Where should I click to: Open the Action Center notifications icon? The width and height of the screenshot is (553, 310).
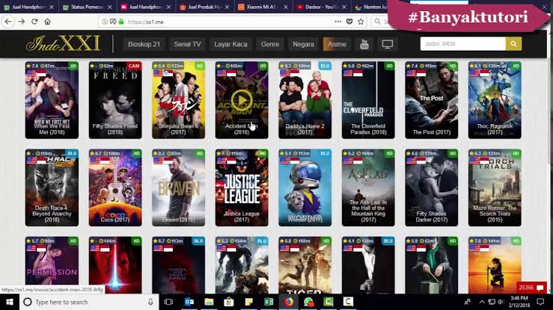(x=540, y=302)
